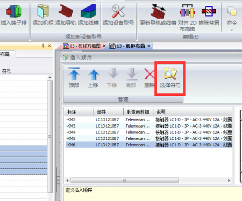Viewport: 242px width, 201px height.
Task: Click the 擦除背景 icon
Action: click(209, 11)
